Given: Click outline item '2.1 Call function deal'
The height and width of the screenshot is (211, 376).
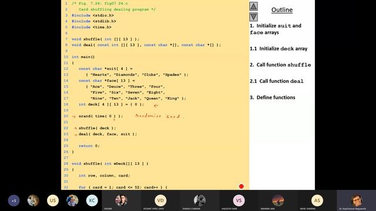Looking at the screenshot, I should (277, 81).
